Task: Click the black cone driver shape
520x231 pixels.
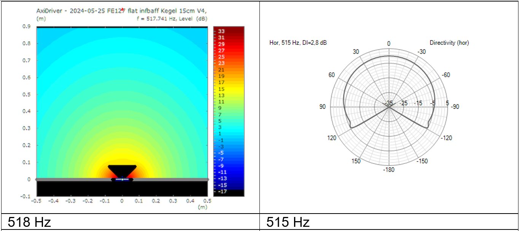Action: click(x=122, y=170)
